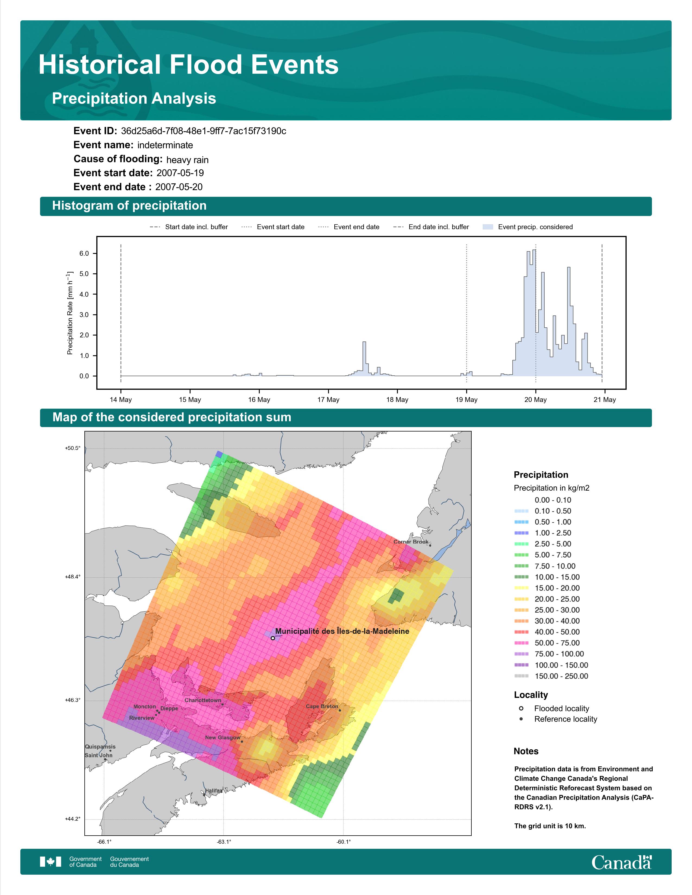This screenshot has width=692, height=895.
Task: Click the Saint John locality dot
Action: (105, 759)
